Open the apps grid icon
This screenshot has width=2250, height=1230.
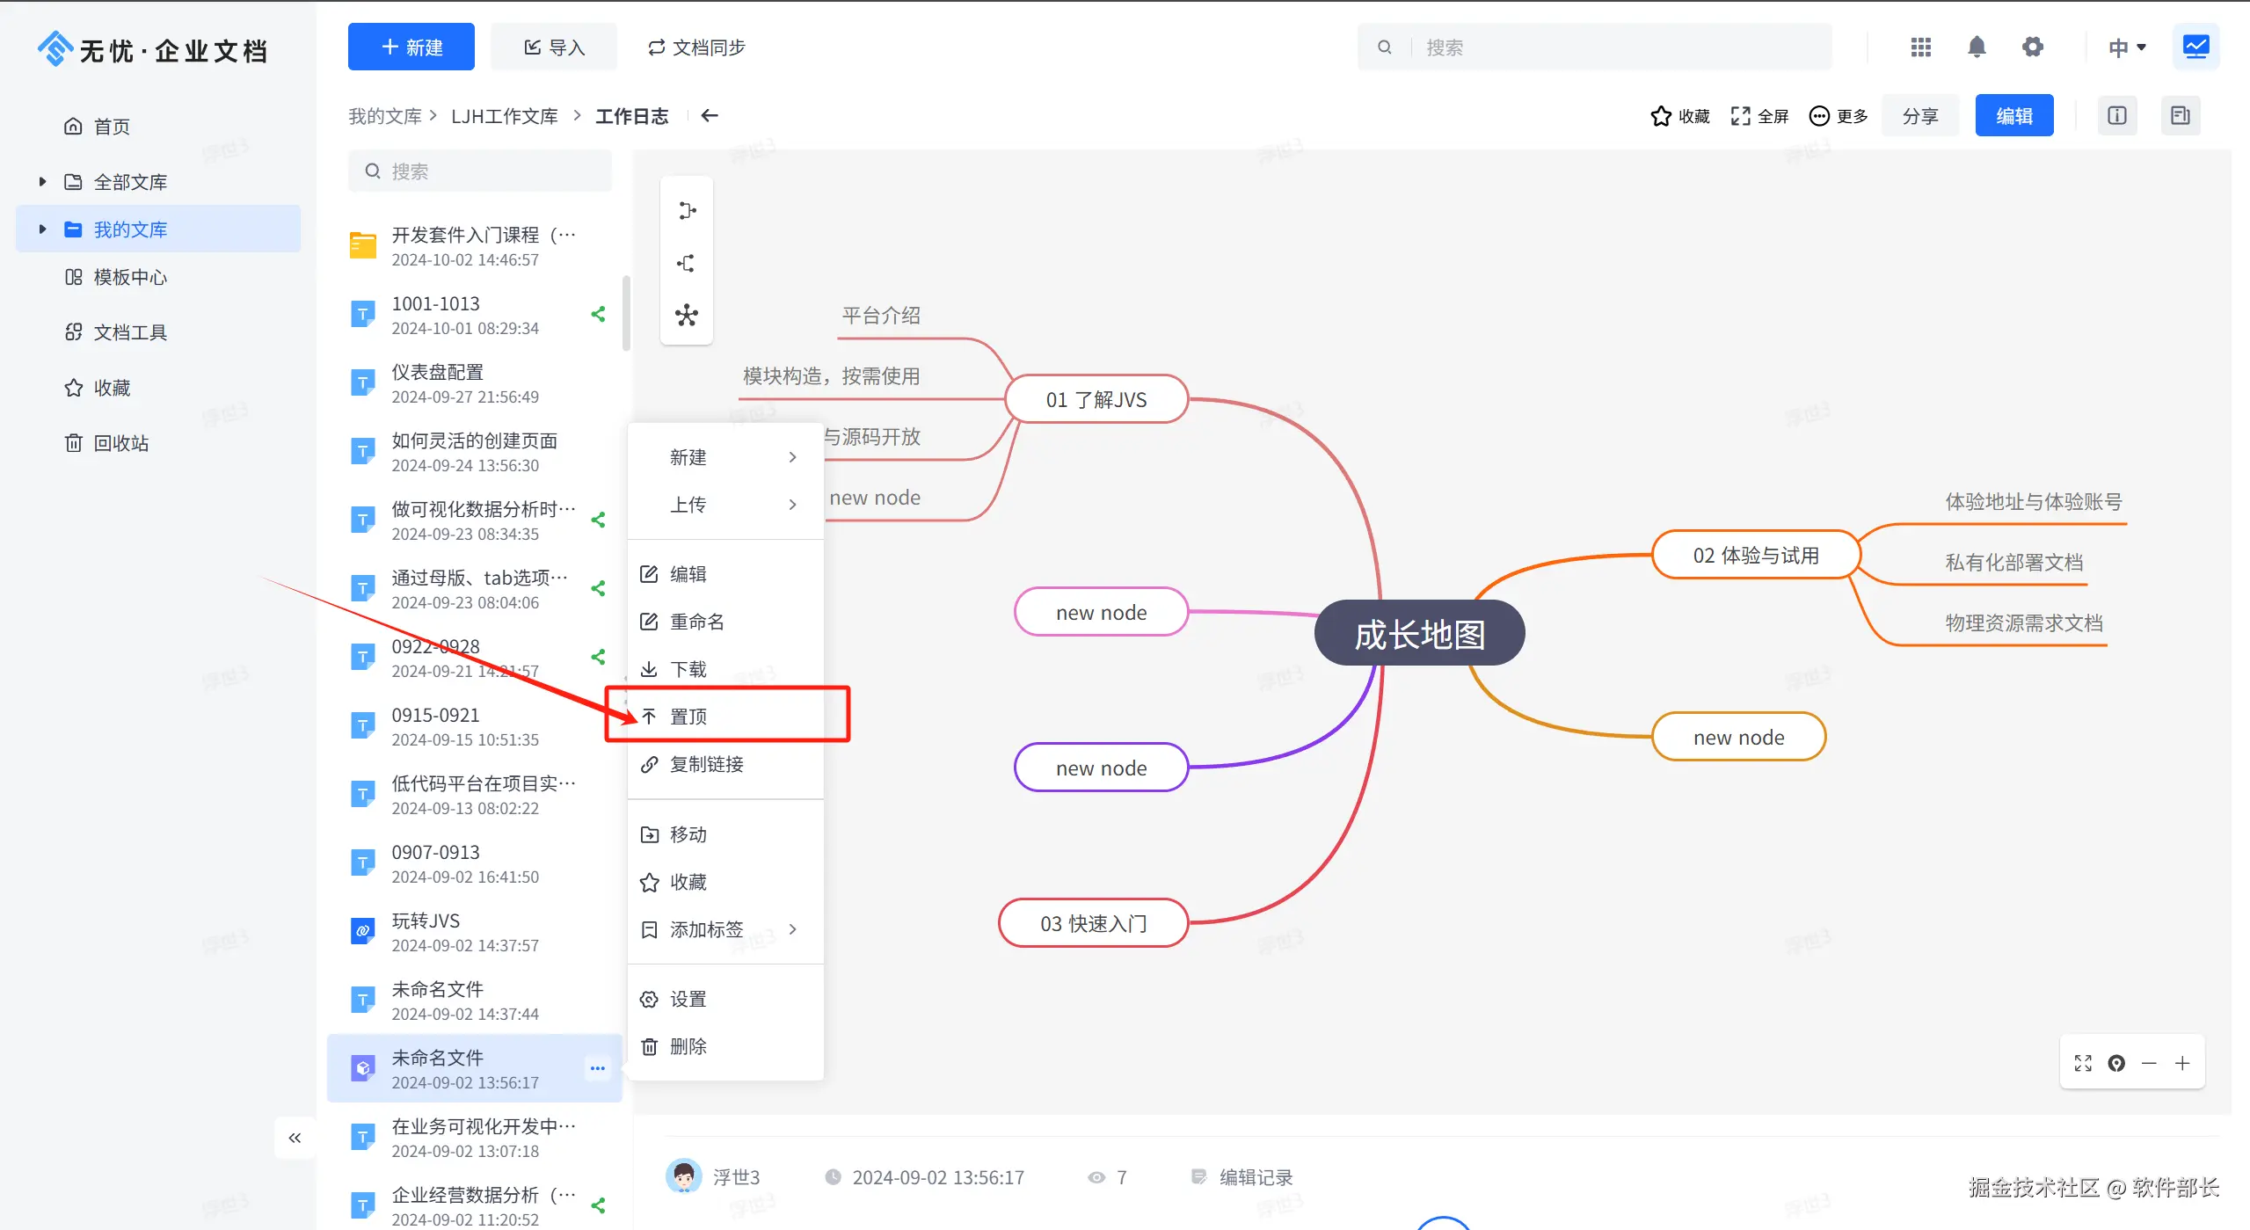1921,47
